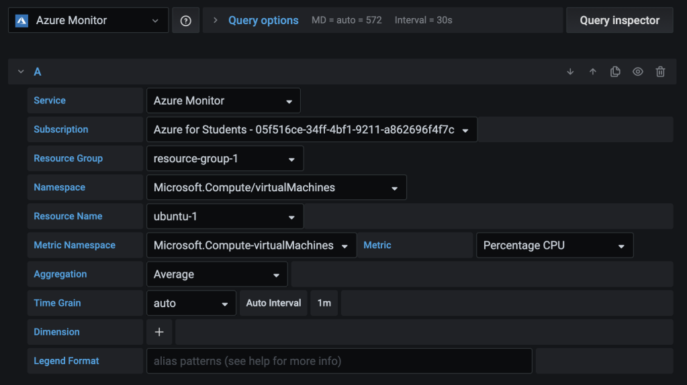
Task: Open the Metric Namespace dropdown
Action: 251,245
